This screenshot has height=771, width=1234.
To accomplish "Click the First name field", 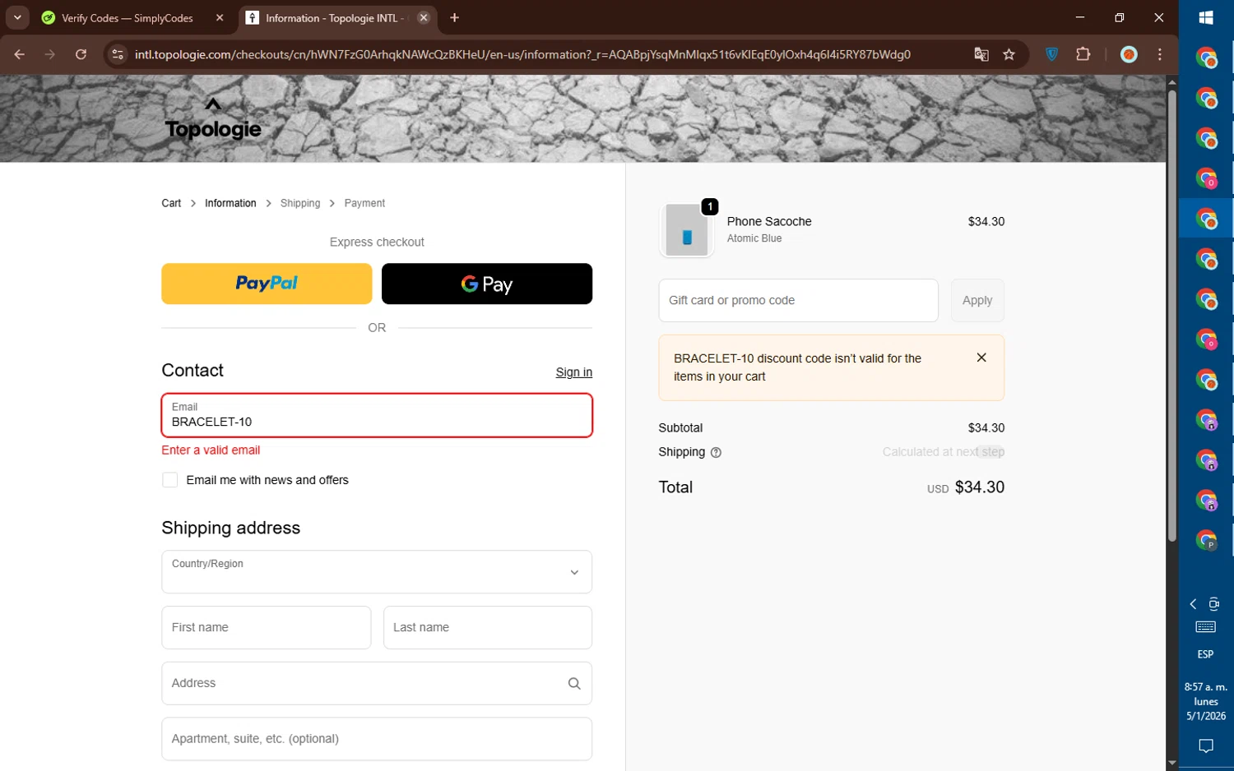I will click(267, 627).
